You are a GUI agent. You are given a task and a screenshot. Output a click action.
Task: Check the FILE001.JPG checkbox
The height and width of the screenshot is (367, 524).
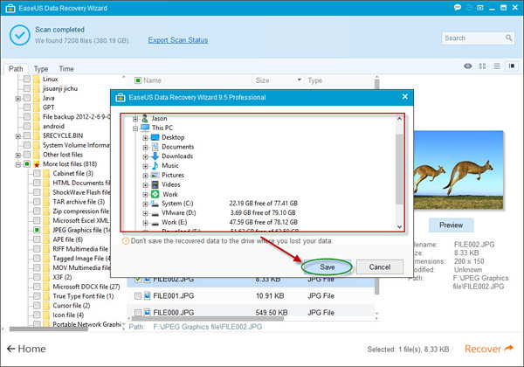coord(138,296)
